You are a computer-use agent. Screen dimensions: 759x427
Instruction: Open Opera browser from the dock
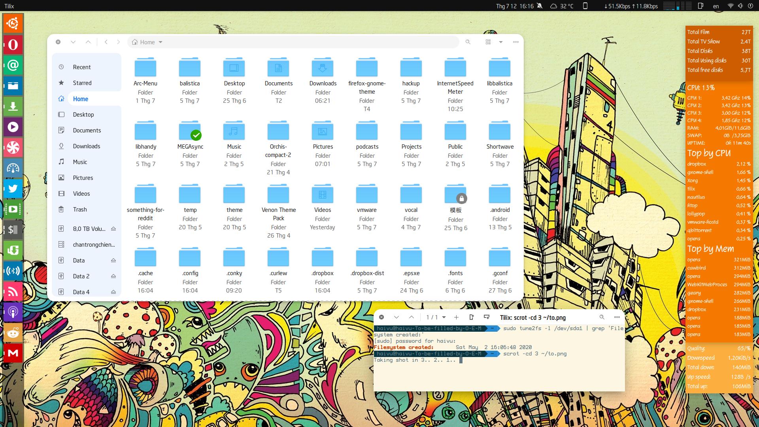(x=13, y=45)
